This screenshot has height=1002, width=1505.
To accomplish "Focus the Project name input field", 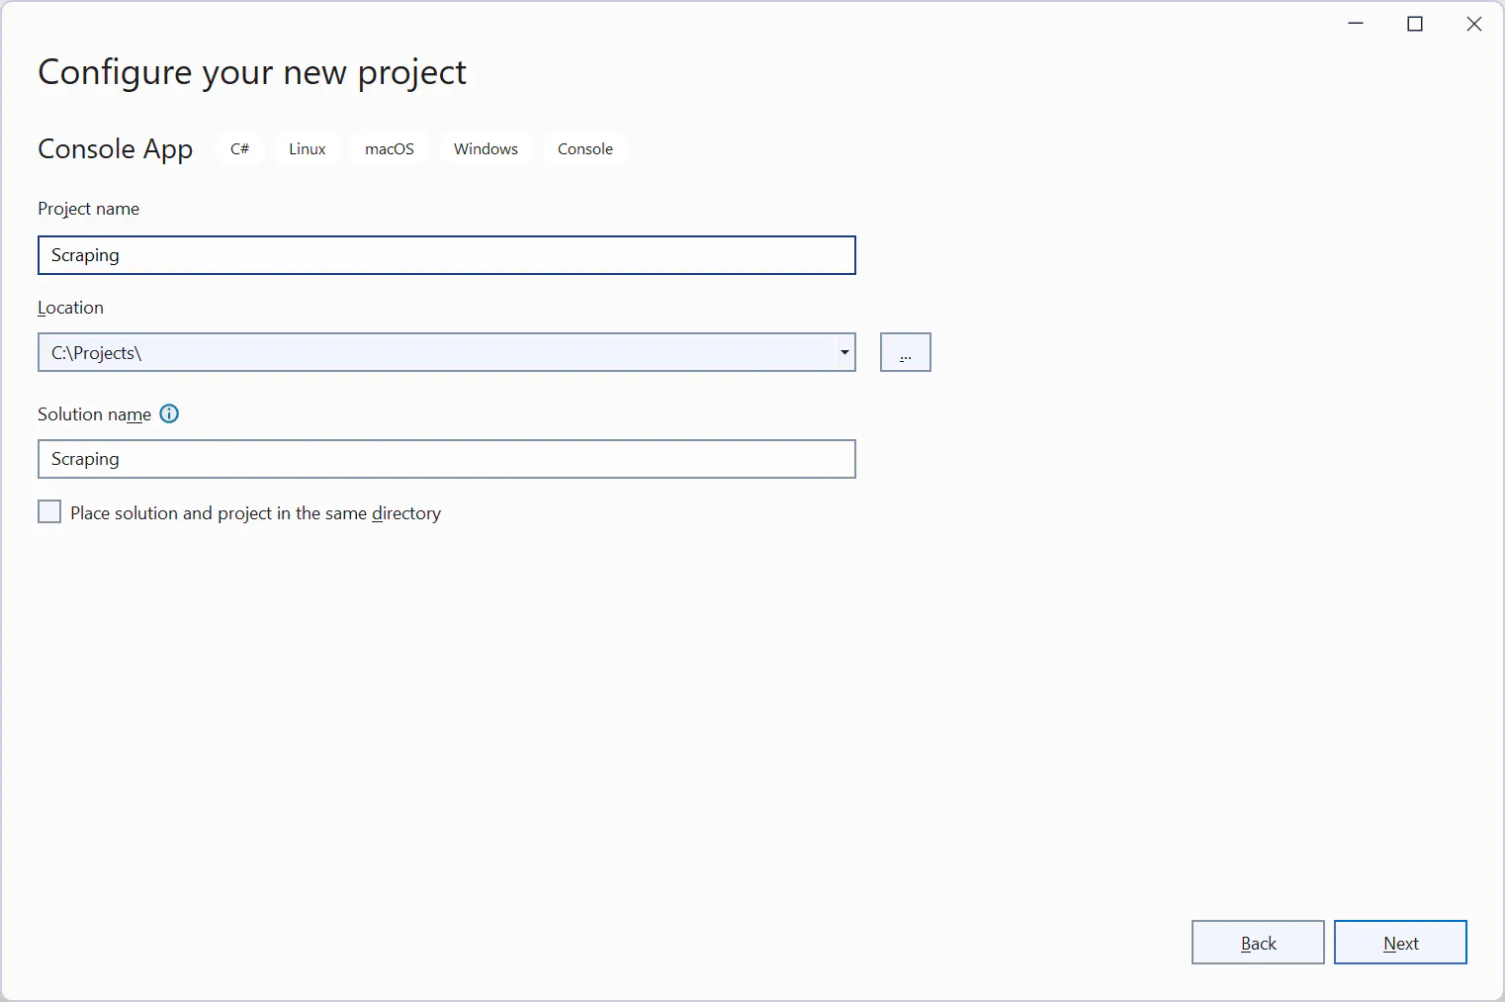I will pos(445,255).
